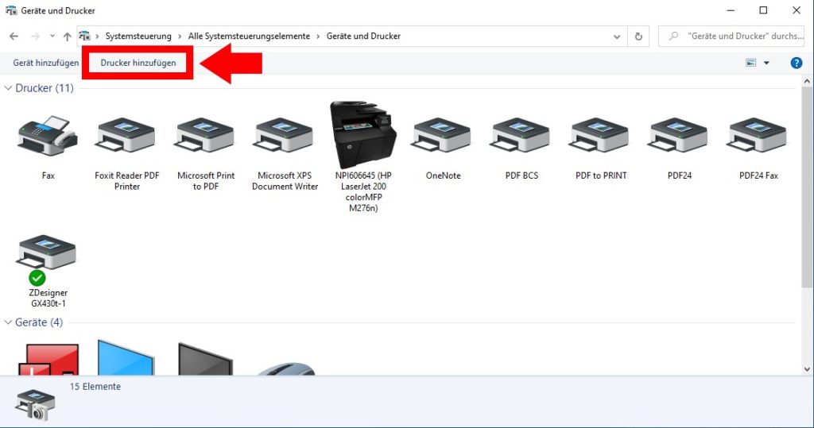Image resolution: width=814 pixels, height=428 pixels.
Task: Collapse the Geräte (4) group
Action: (x=8, y=322)
